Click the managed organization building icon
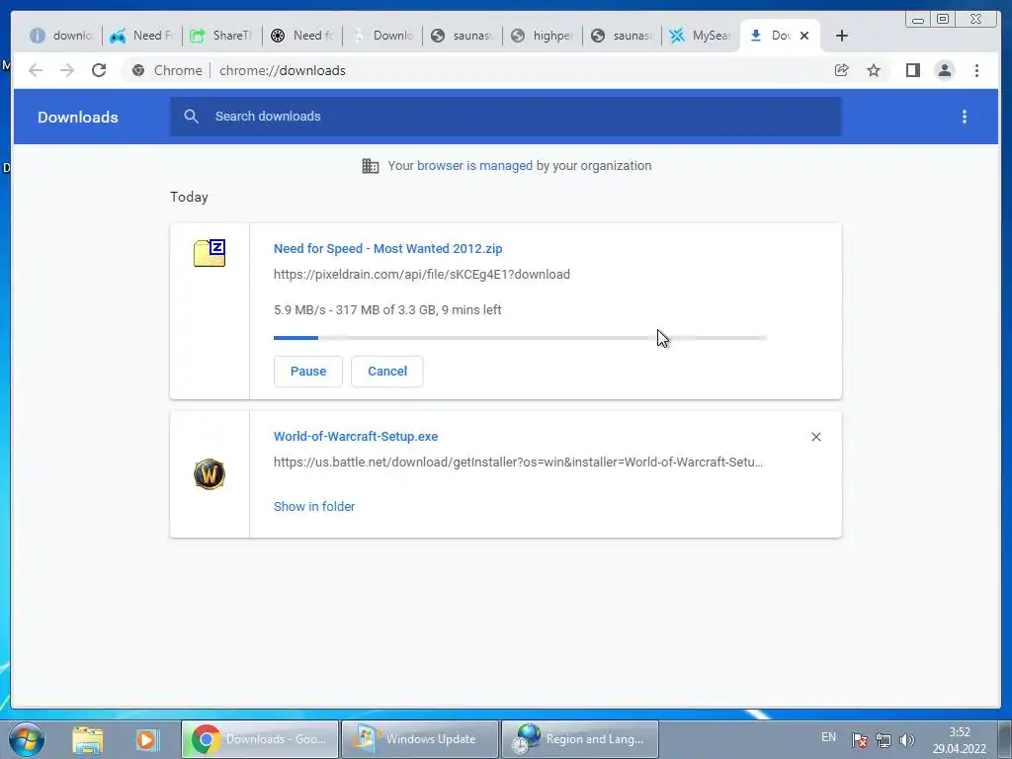 pyautogui.click(x=371, y=166)
